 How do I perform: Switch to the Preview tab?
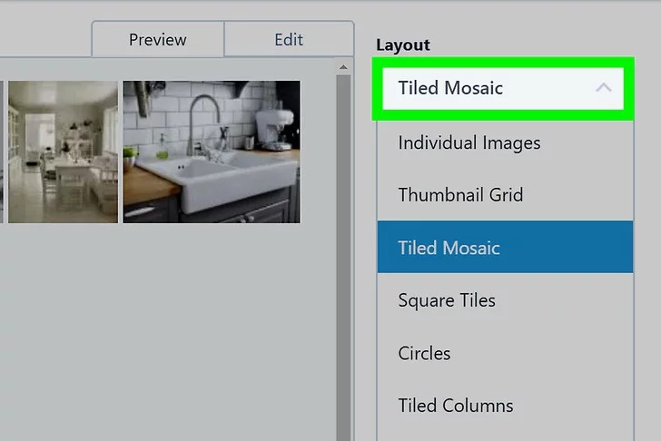157,40
